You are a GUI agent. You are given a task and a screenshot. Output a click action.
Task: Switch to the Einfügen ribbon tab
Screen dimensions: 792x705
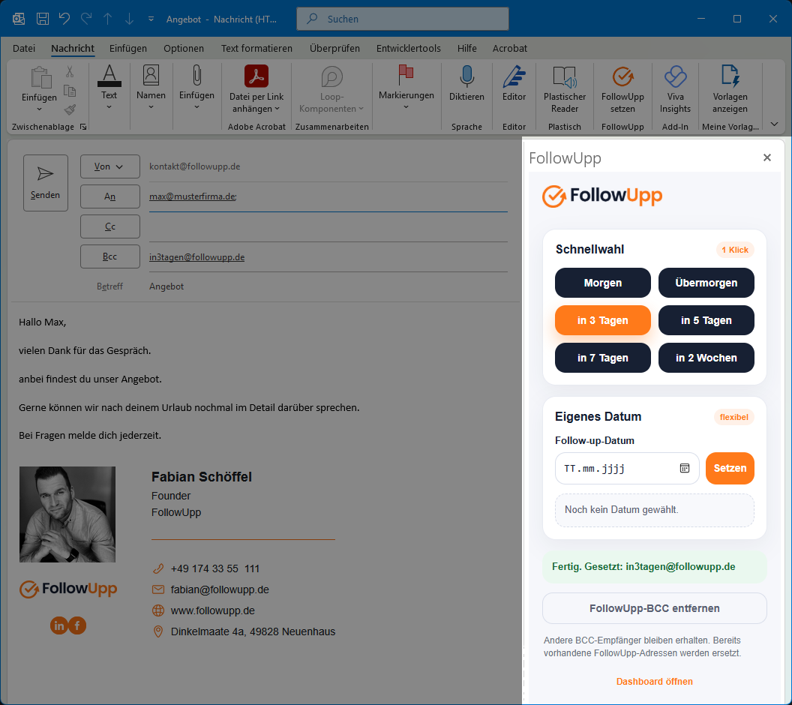coord(128,49)
